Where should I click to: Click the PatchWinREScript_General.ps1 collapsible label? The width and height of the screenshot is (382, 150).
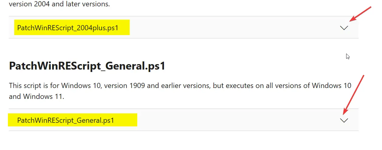tap(66, 120)
